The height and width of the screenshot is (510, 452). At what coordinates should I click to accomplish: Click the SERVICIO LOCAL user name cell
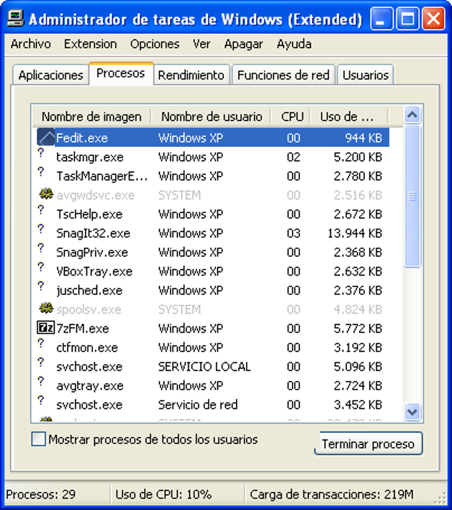204,367
